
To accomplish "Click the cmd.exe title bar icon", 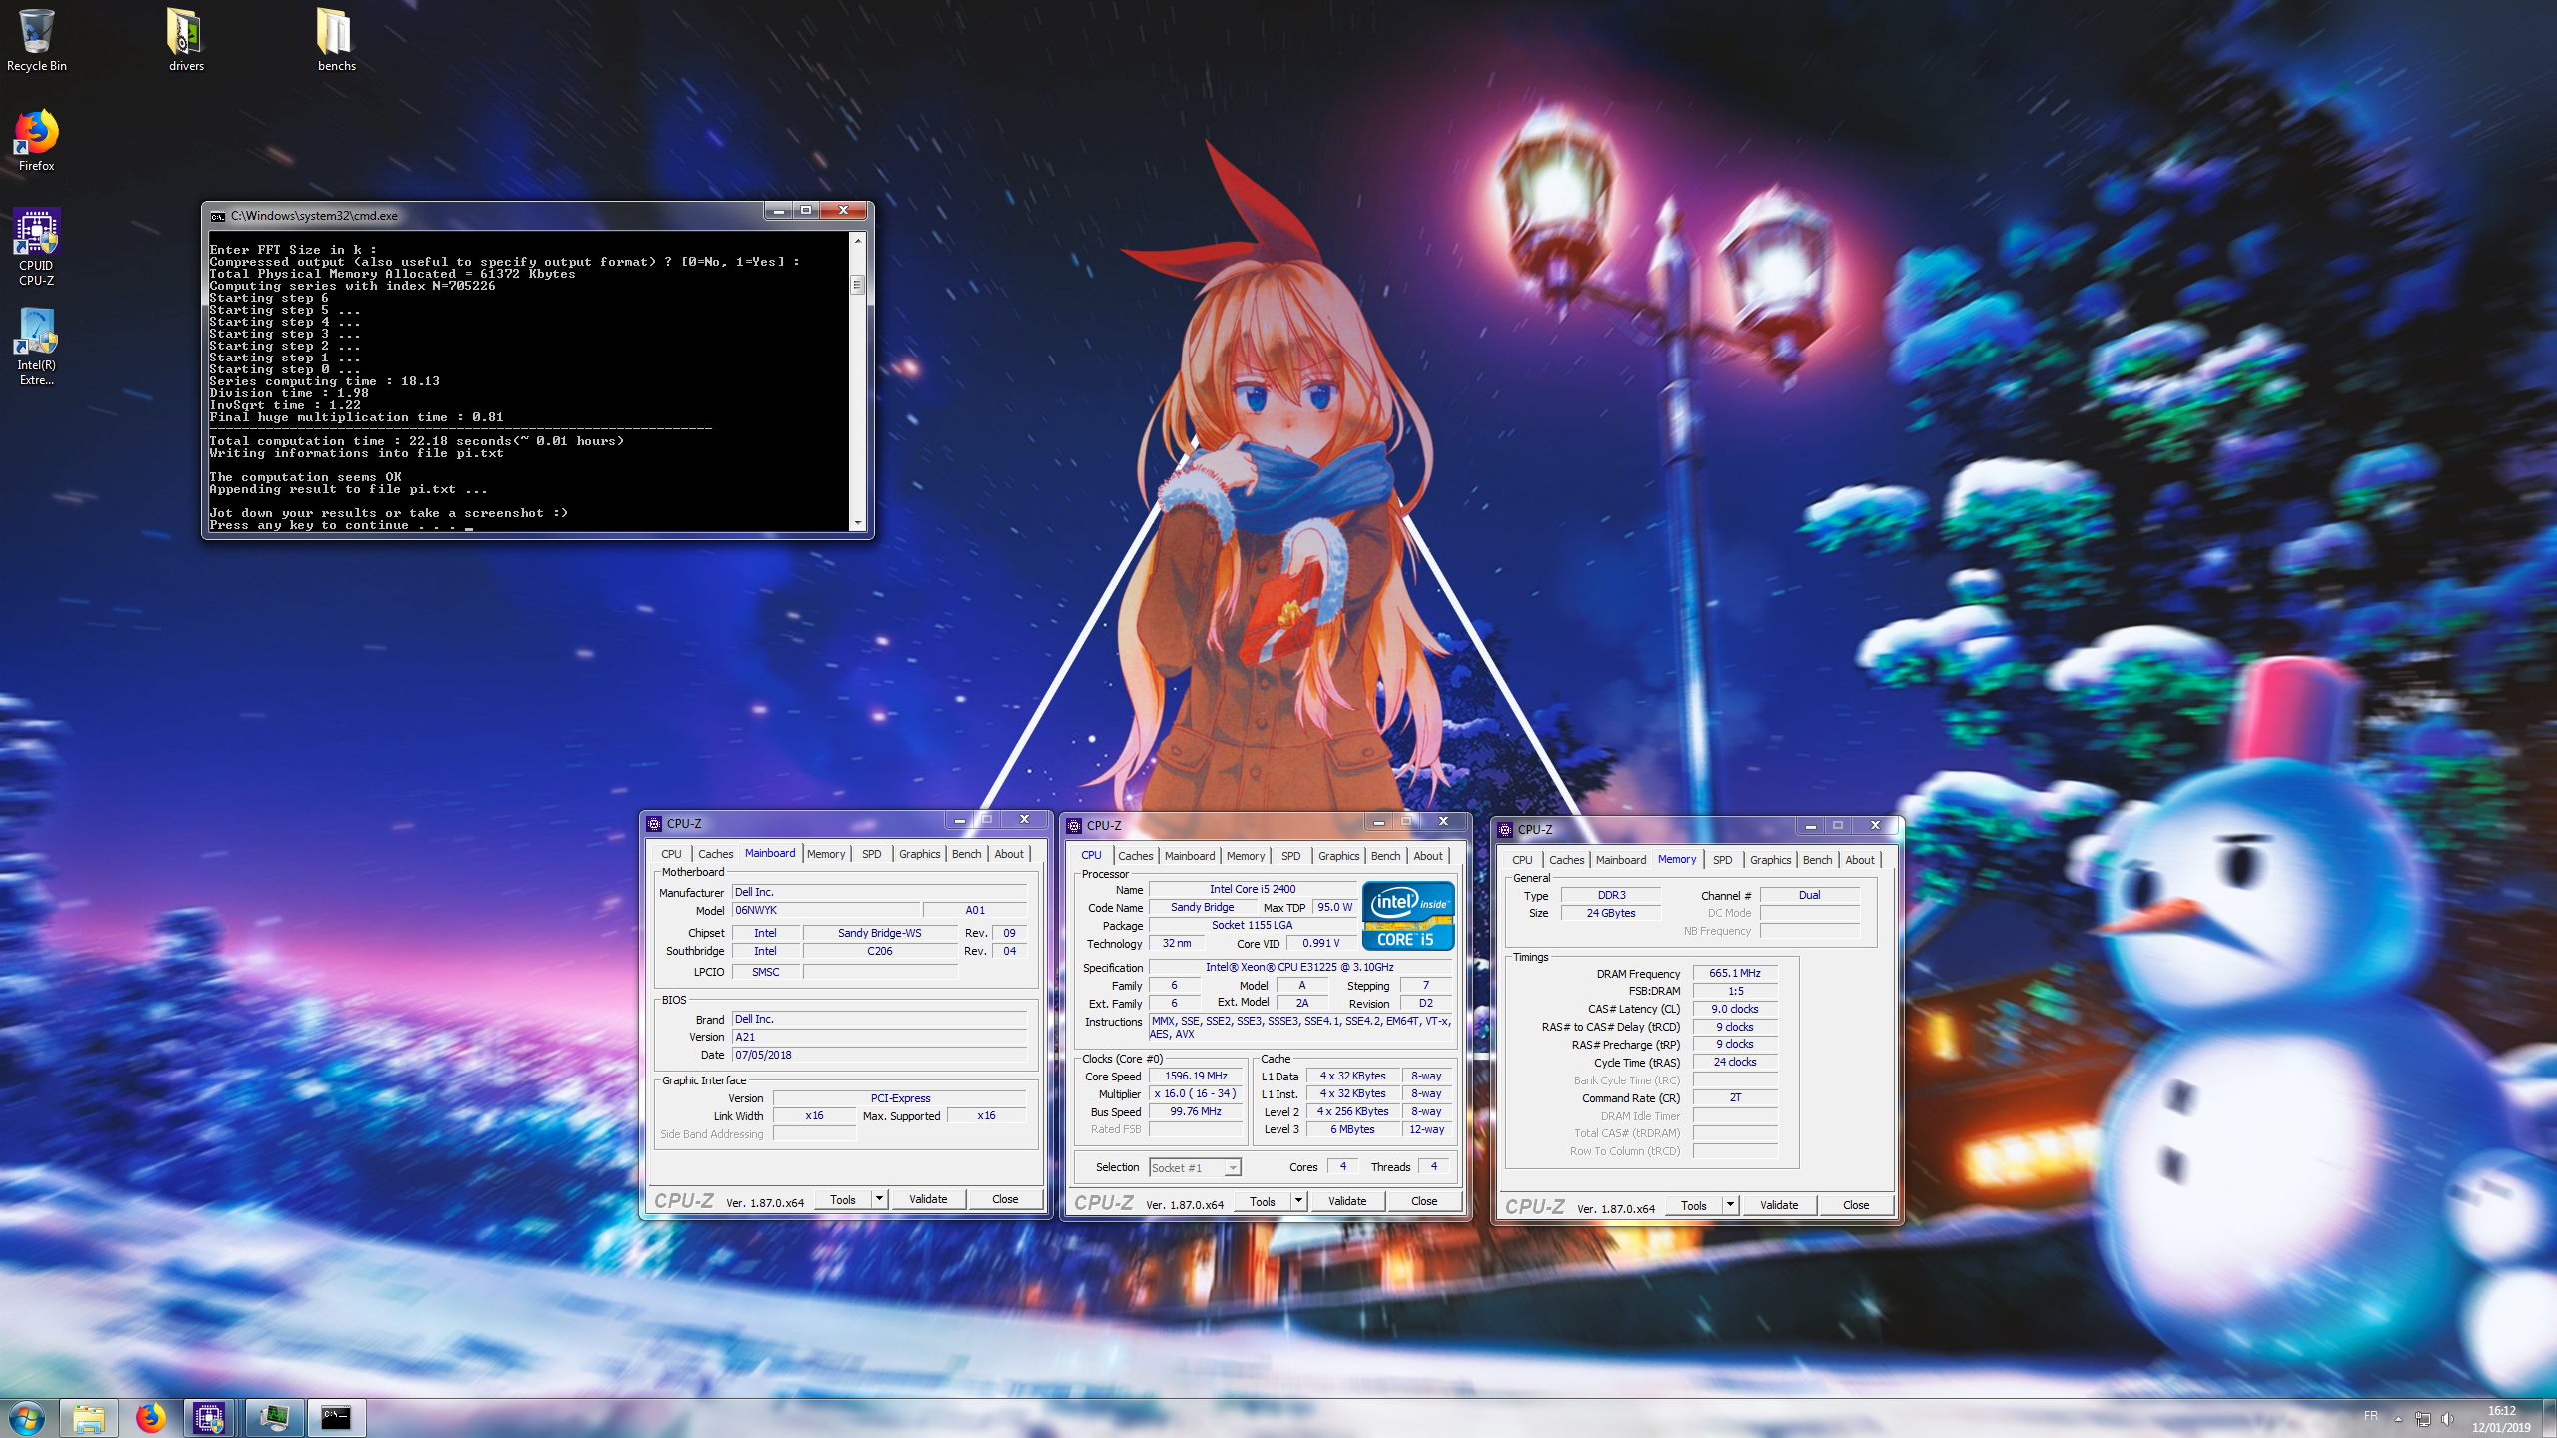I will 217,216.
